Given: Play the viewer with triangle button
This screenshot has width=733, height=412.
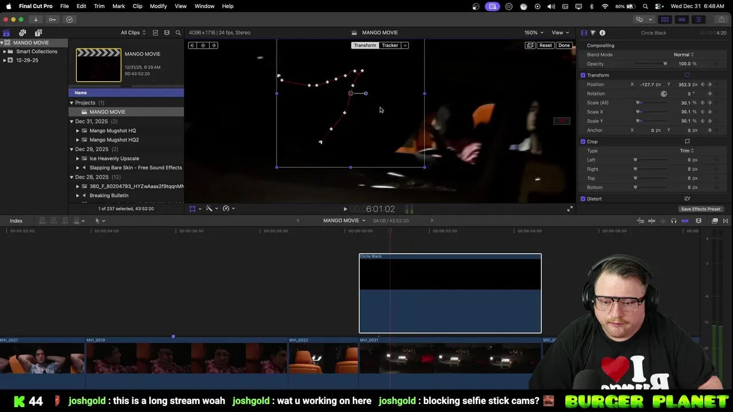Looking at the screenshot, I should click(345, 209).
